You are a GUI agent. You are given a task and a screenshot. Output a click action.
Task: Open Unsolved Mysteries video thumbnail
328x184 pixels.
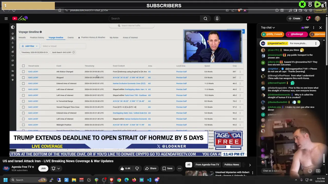pyautogui.click(x=199, y=173)
